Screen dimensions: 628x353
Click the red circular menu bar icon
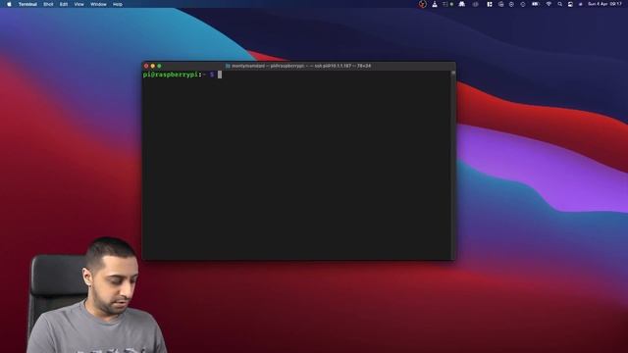click(x=422, y=4)
